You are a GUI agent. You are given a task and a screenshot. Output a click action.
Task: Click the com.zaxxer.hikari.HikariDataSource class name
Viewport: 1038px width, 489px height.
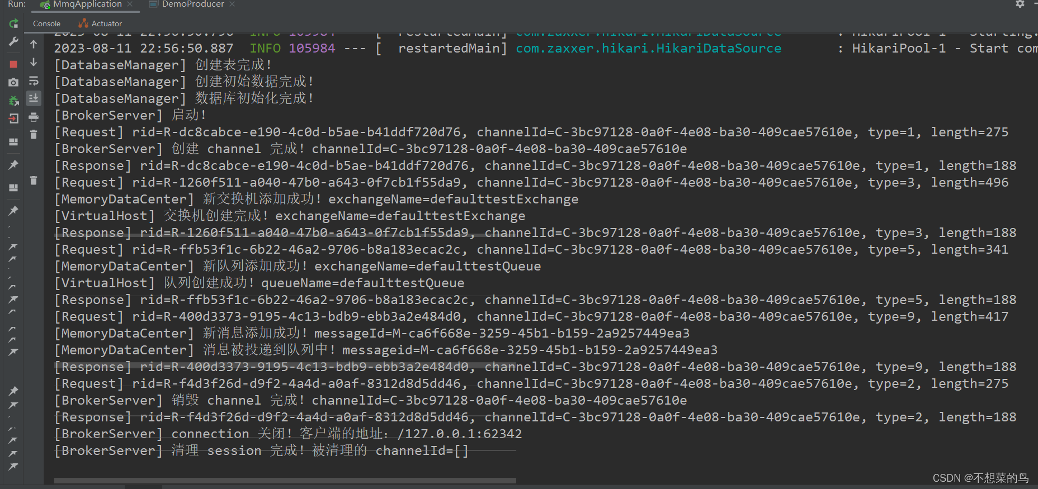[648, 48]
